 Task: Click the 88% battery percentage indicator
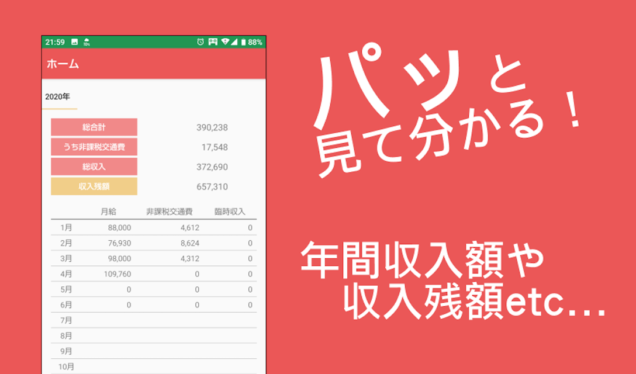coord(255,40)
